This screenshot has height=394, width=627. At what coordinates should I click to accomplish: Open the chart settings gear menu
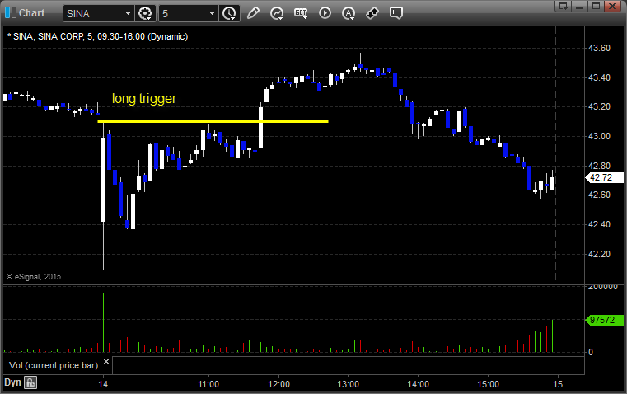[x=145, y=13]
